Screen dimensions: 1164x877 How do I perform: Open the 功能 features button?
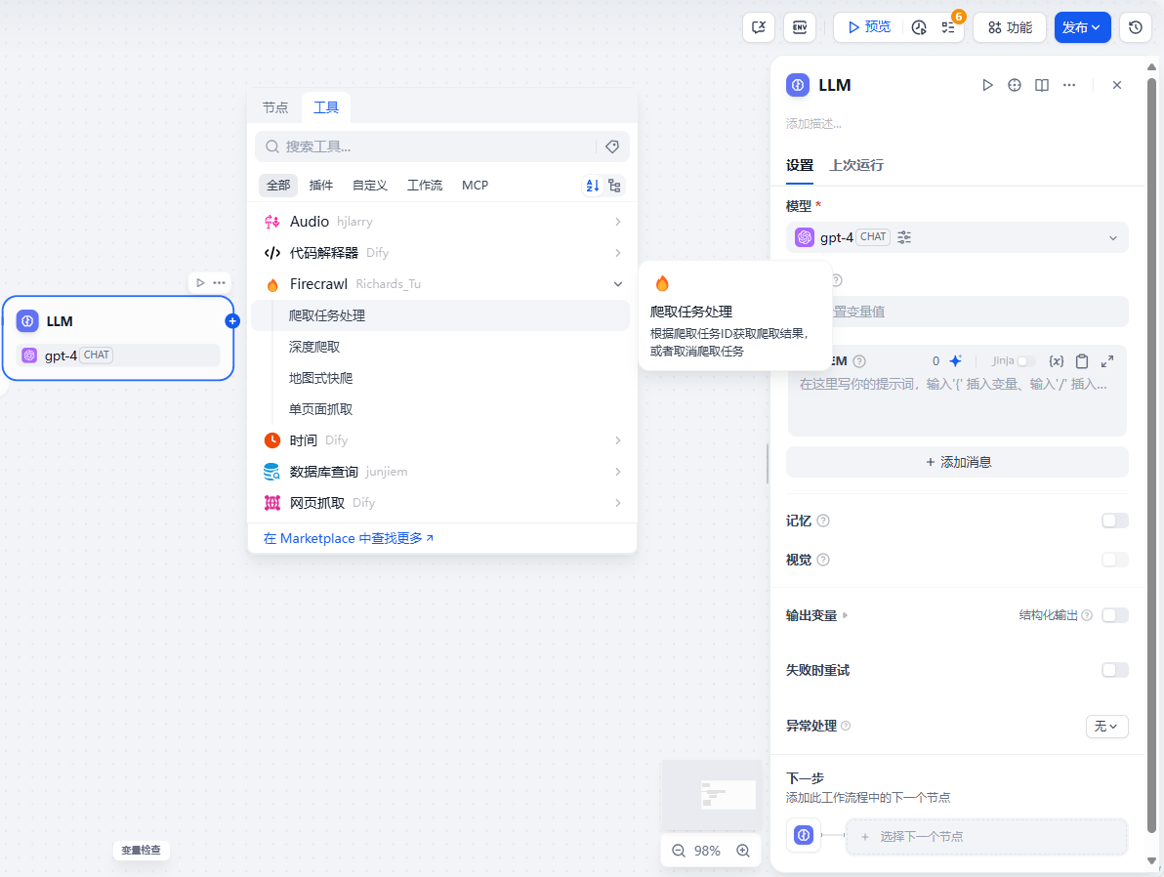tap(1010, 27)
